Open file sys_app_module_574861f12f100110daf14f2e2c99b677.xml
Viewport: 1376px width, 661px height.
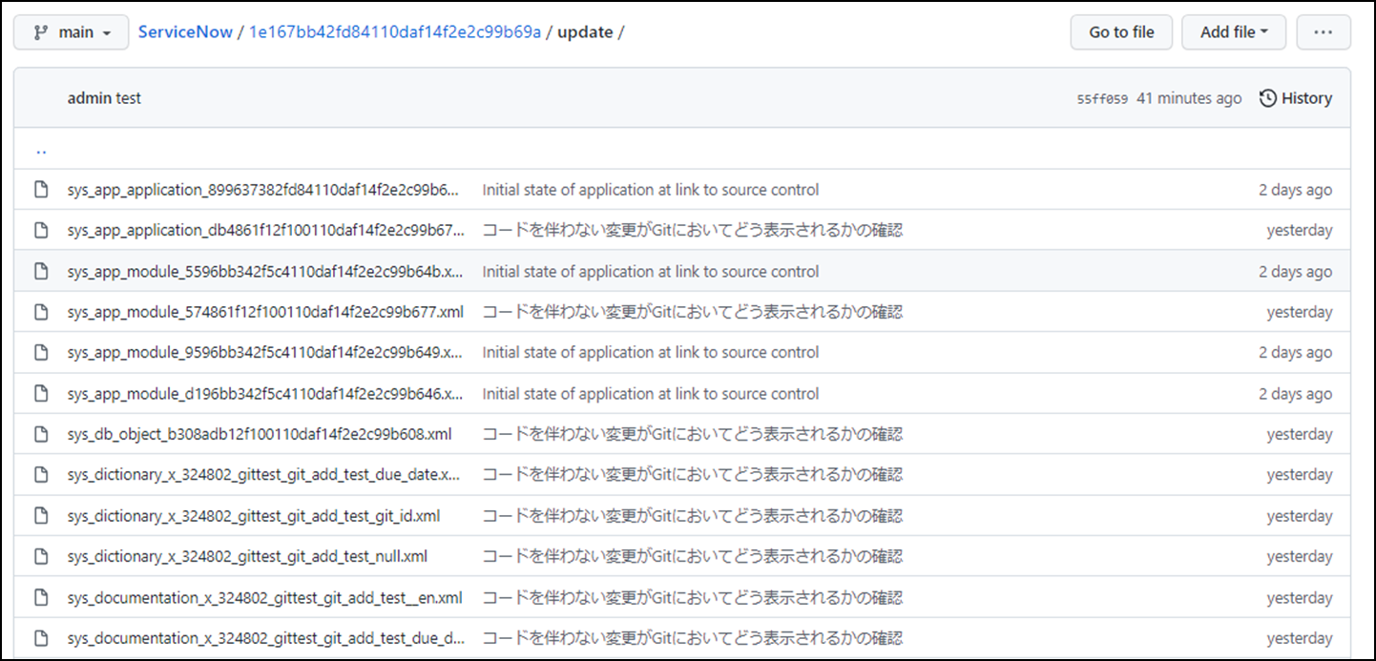[265, 312]
